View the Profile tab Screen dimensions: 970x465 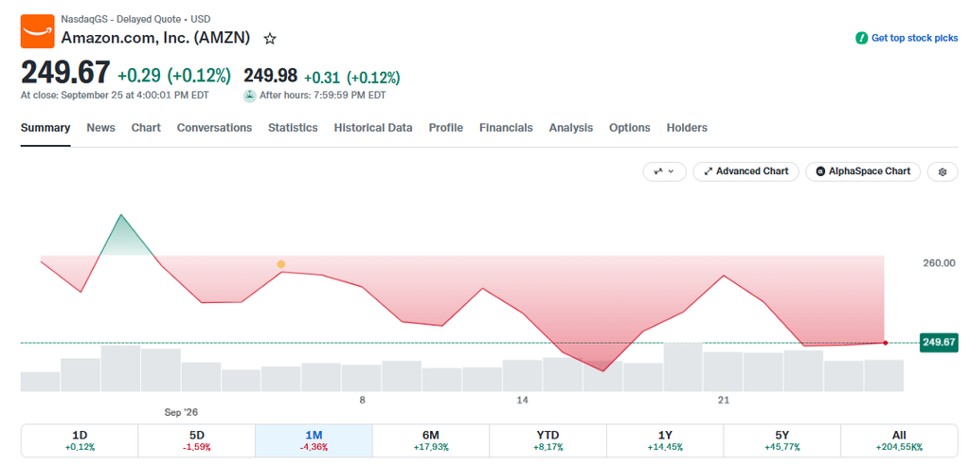(446, 128)
